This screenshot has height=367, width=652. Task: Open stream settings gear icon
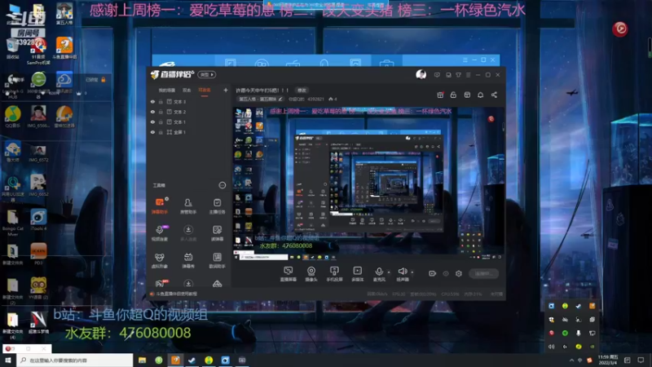(459, 273)
